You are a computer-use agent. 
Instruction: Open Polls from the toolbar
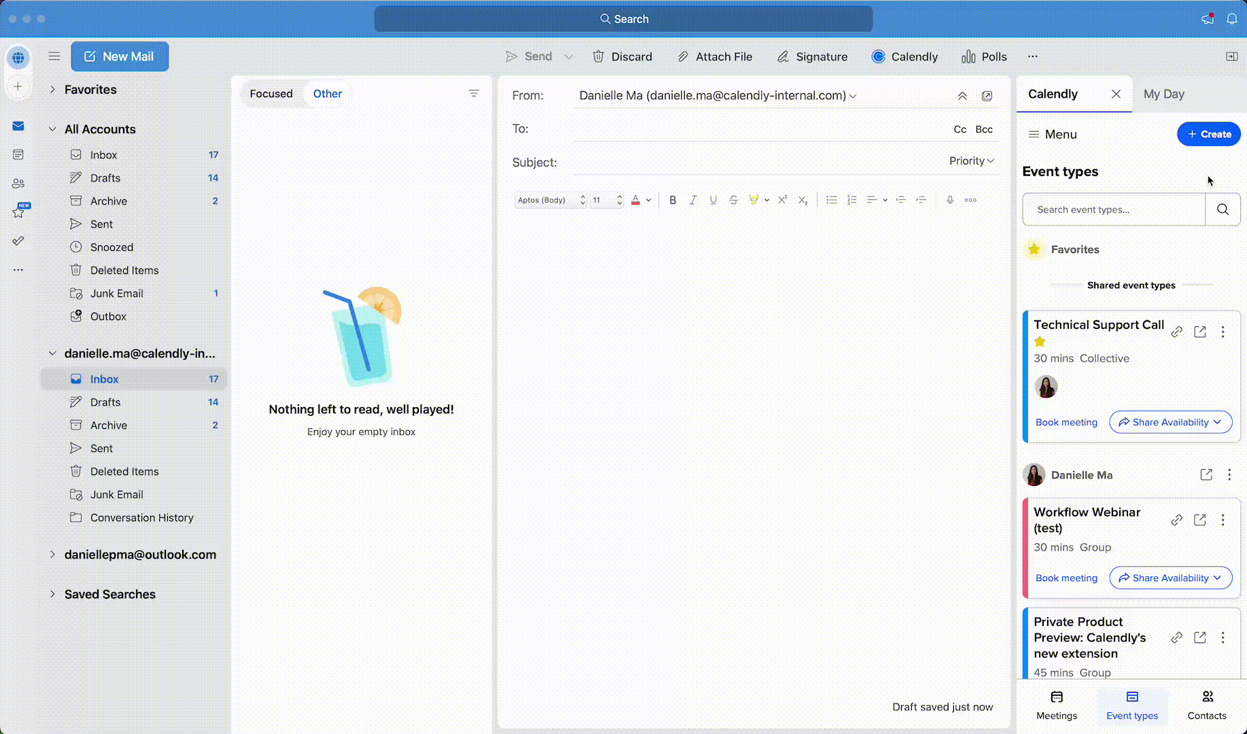[x=984, y=56]
